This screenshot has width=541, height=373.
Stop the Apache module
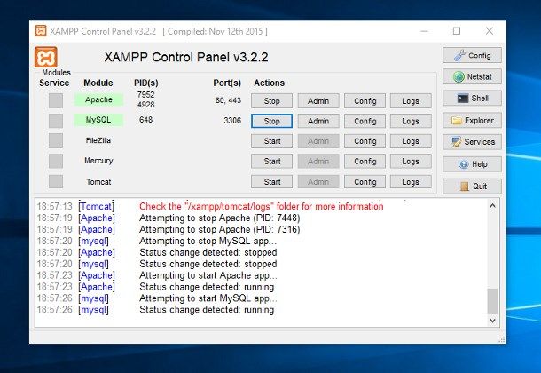(272, 101)
